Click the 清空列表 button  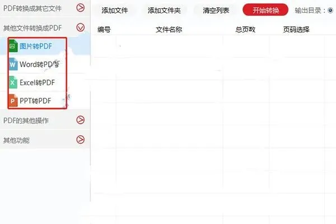pos(216,10)
